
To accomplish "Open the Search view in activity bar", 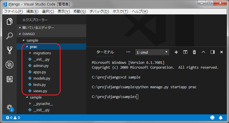I will pyautogui.click(x=9, y=36).
